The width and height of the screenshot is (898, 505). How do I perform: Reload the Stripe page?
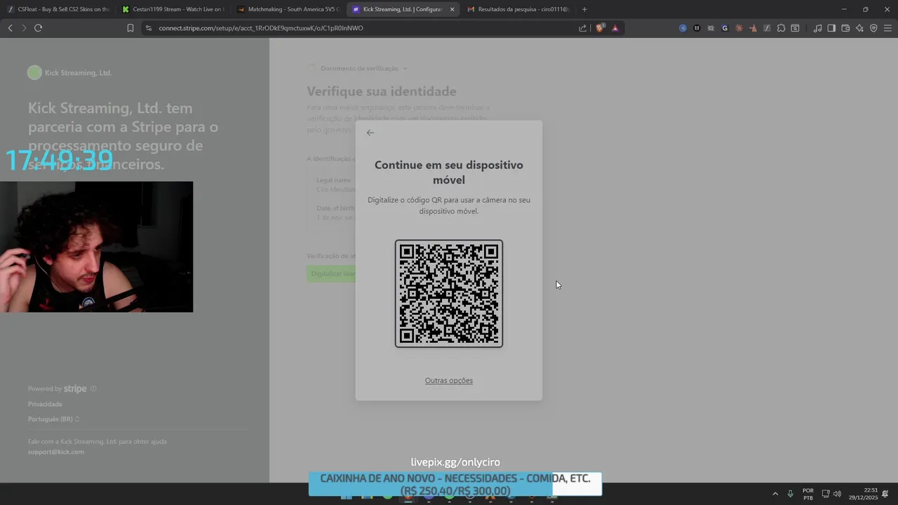tap(38, 28)
